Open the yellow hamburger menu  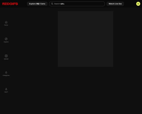click(x=138, y=4)
